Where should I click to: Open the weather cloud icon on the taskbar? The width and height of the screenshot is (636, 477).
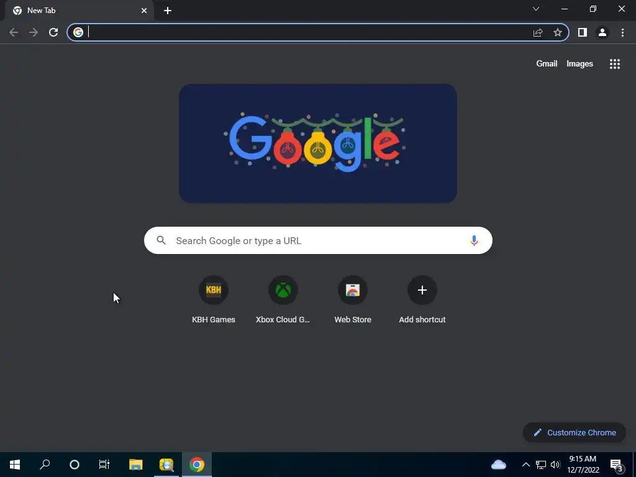tap(499, 465)
